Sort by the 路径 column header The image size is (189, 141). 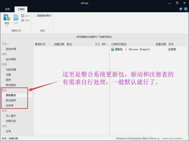[x=80, y=44]
